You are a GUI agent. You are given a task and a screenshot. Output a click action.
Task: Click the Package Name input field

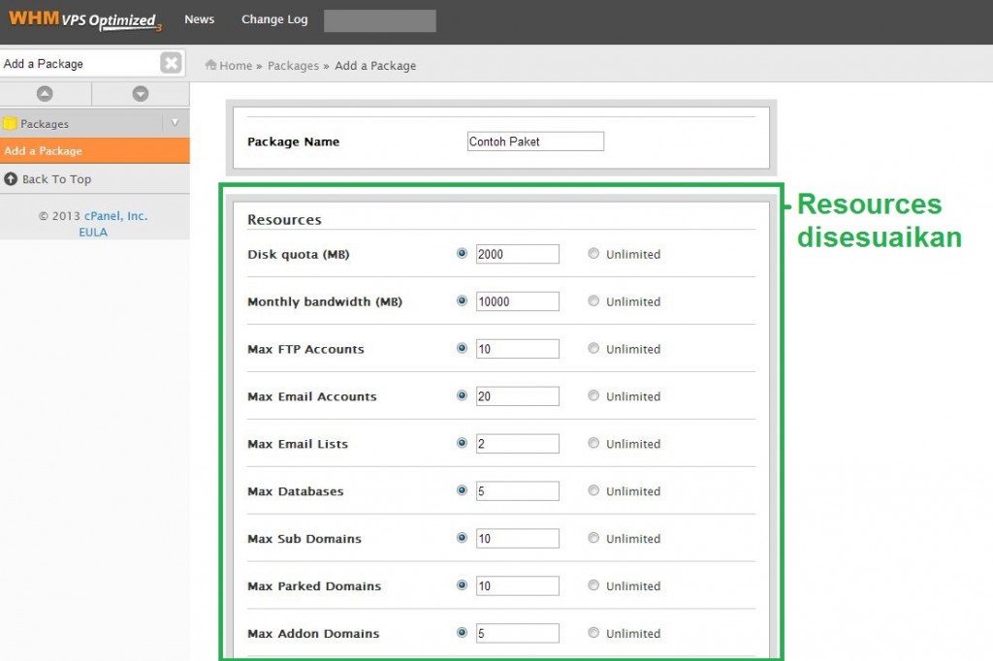[534, 141]
